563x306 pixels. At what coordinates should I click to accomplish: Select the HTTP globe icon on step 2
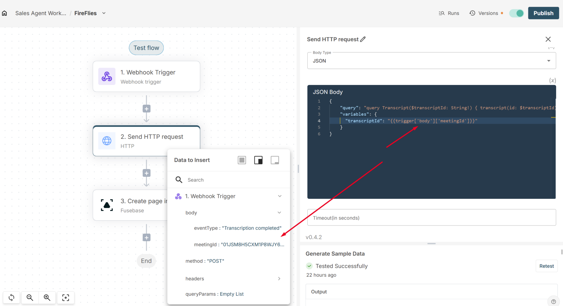coord(107,141)
